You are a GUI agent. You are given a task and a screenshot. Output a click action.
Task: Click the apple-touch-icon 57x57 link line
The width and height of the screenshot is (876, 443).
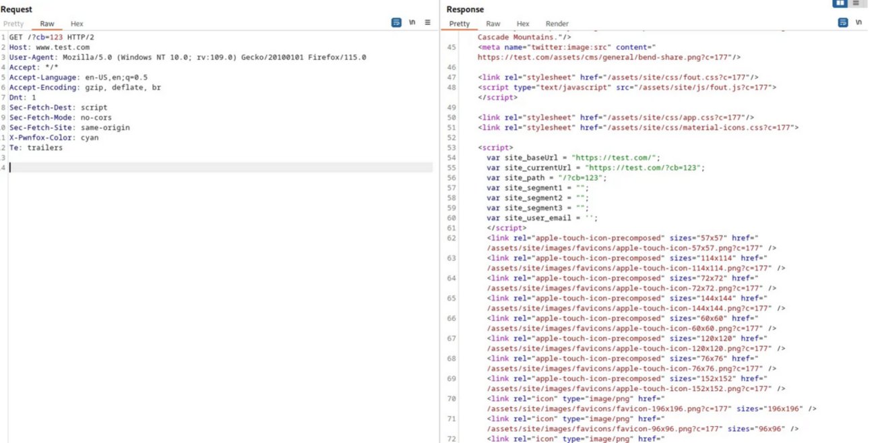(x=623, y=238)
